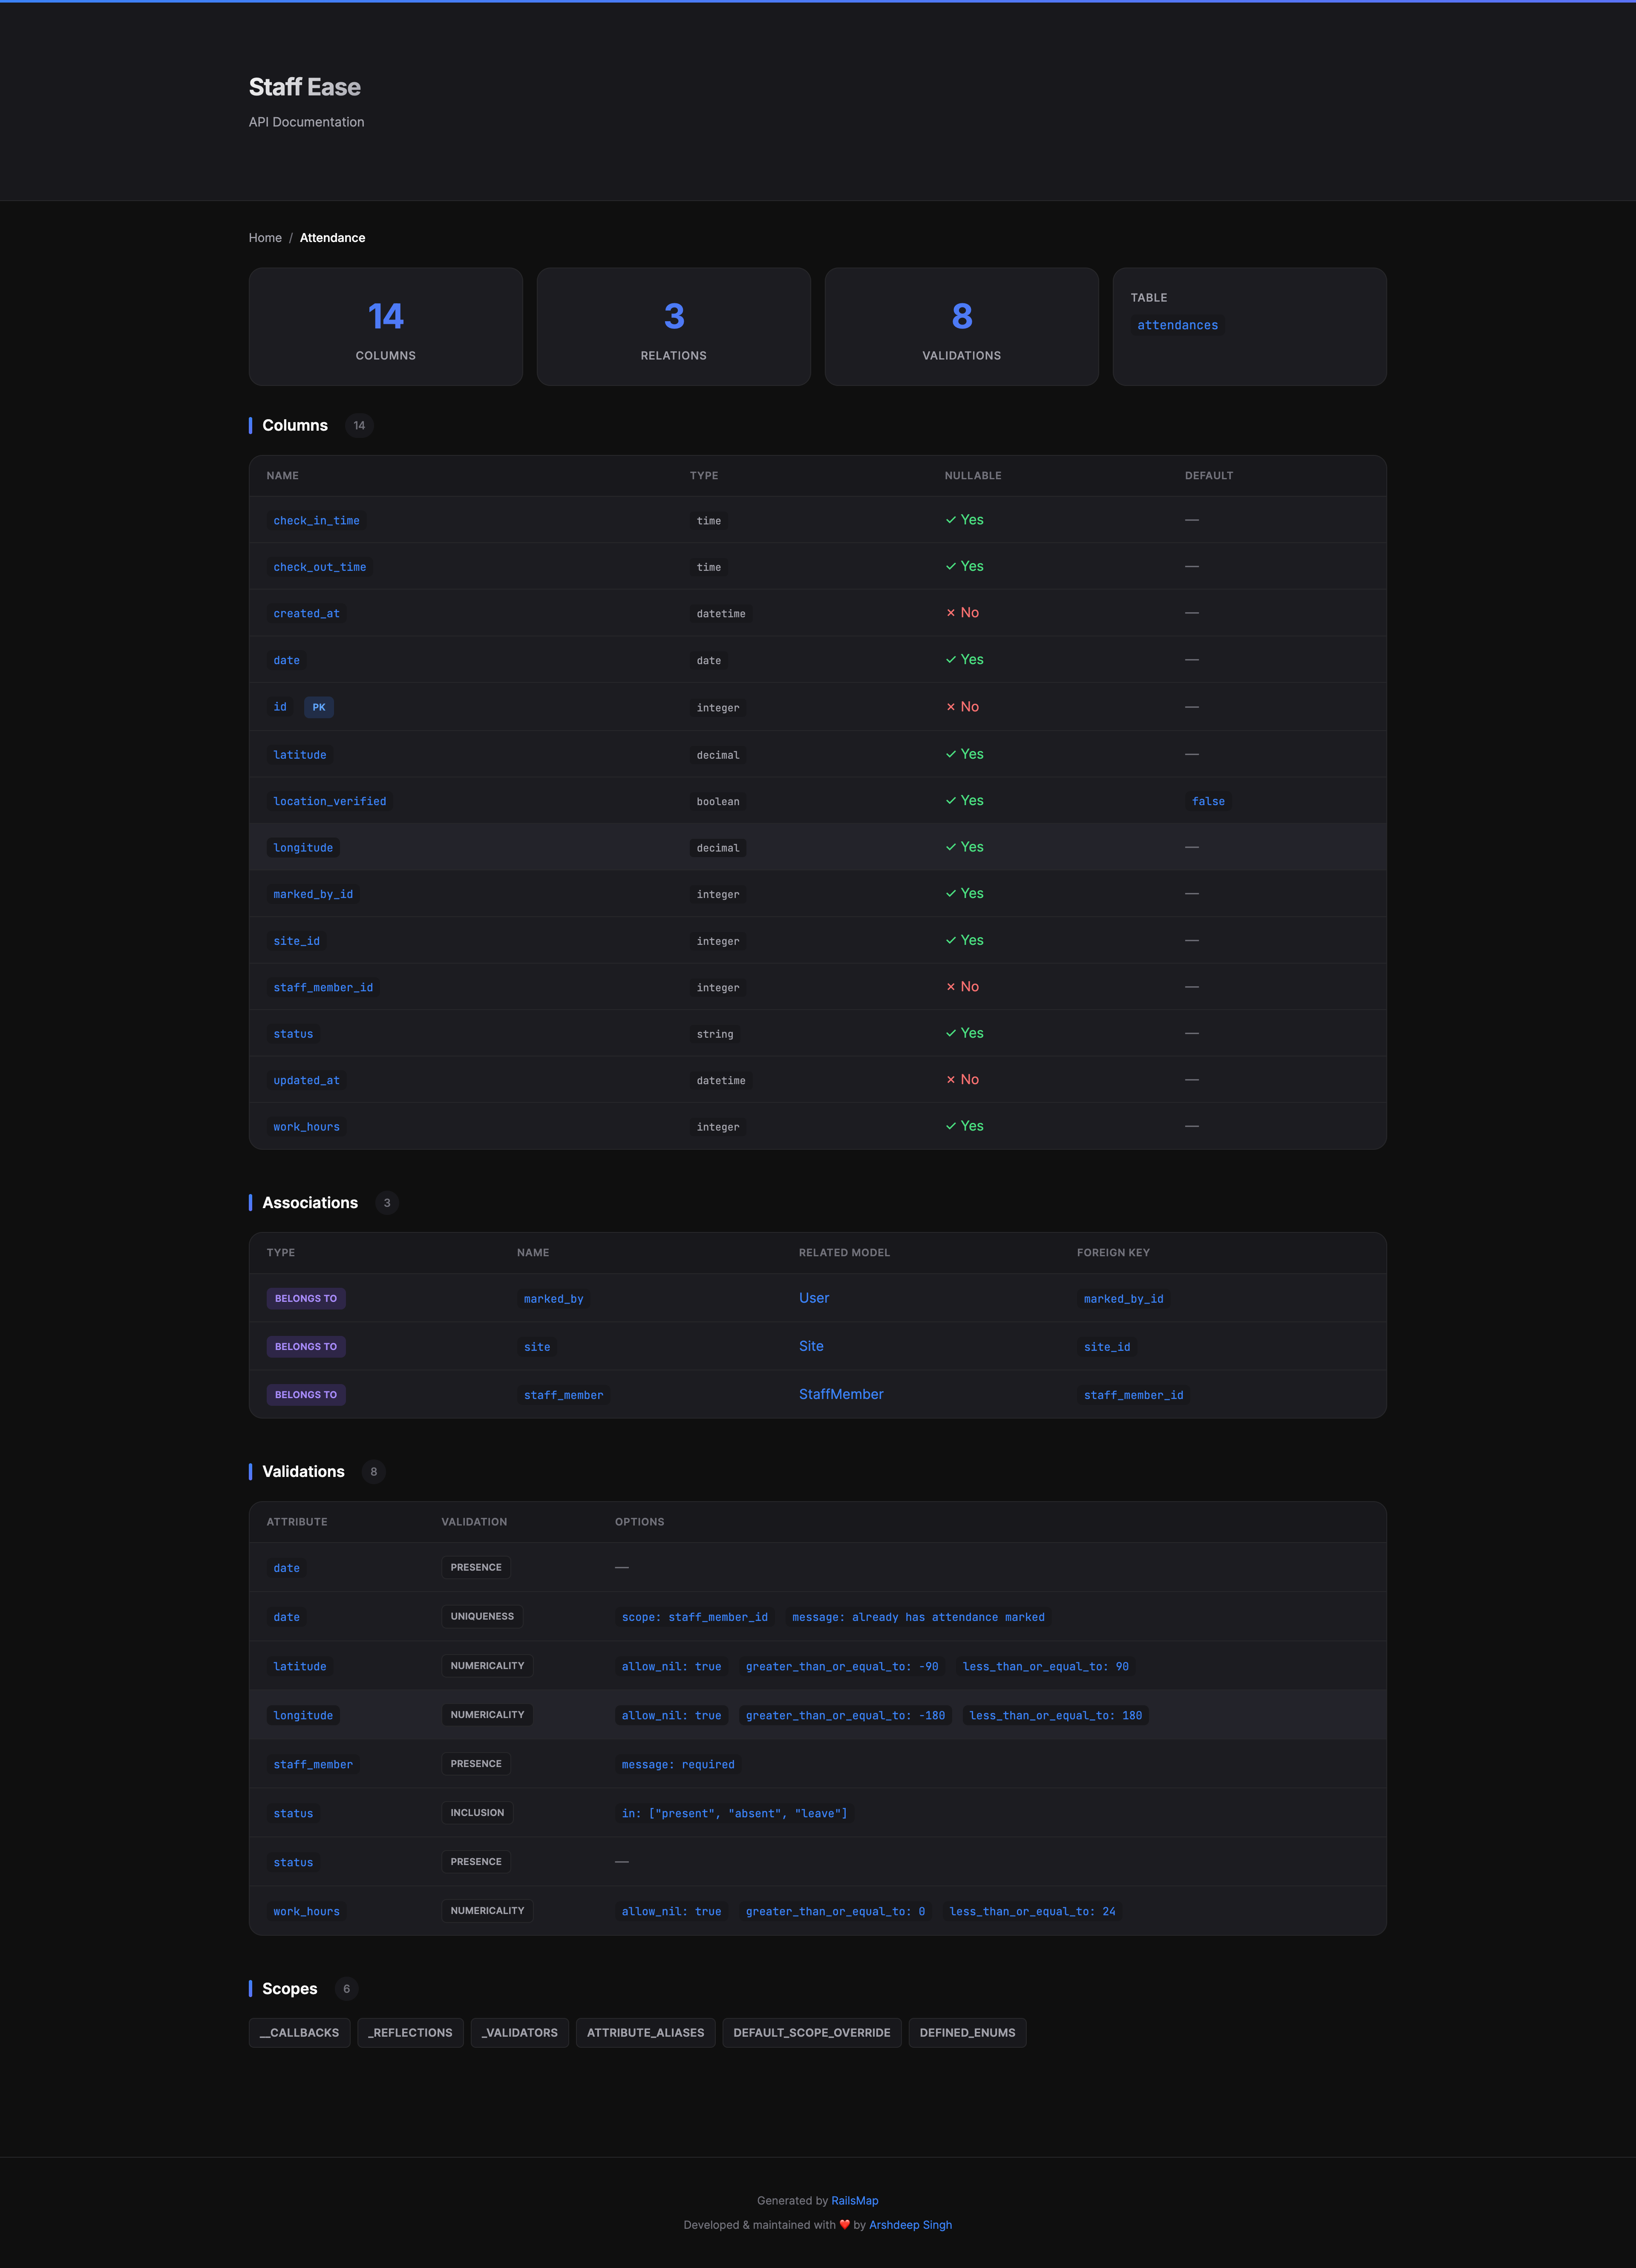Click the message: required option
Screen dimensions: 1636x2268
pyautogui.click(x=678, y=1764)
